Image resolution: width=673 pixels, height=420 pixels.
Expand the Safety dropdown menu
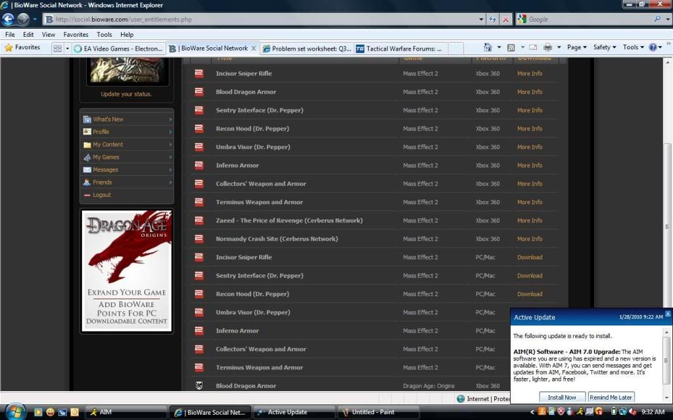pyautogui.click(x=604, y=47)
